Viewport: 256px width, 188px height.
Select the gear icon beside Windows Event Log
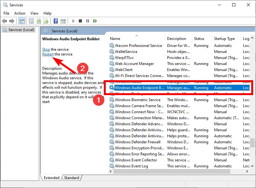(x=112, y=166)
